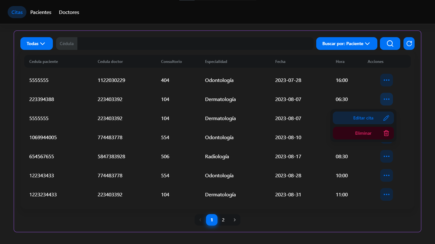Viewport: 435px width, 244px height.
Task: Click patient cedula 654567655 cell
Action: 42,156
